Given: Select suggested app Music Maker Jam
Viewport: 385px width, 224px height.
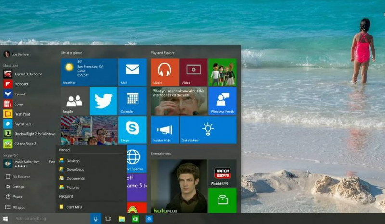Looking at the screenshot, I should [x=29, y=164].
